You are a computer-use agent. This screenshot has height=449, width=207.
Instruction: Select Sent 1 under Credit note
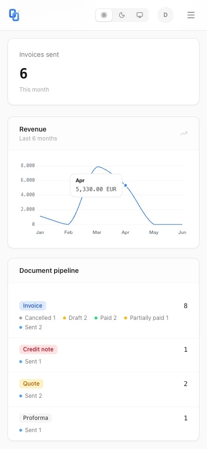point(31,361)
